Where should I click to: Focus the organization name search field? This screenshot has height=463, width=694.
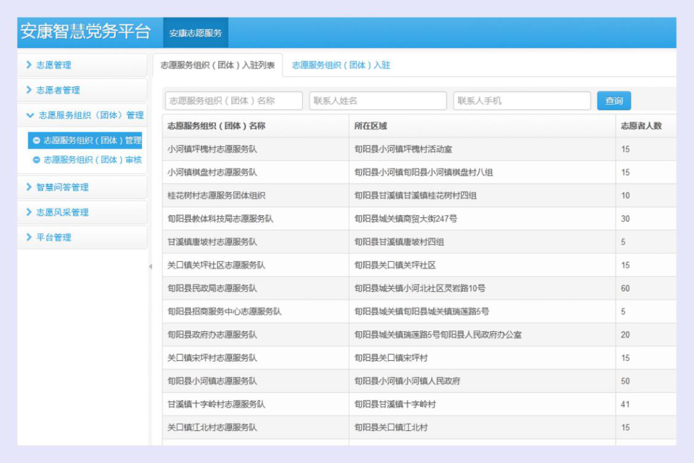234,100
